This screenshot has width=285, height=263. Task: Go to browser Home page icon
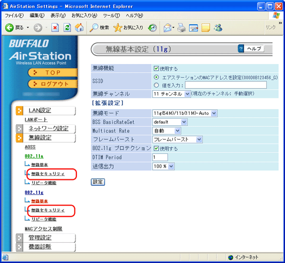click(79, 28)
